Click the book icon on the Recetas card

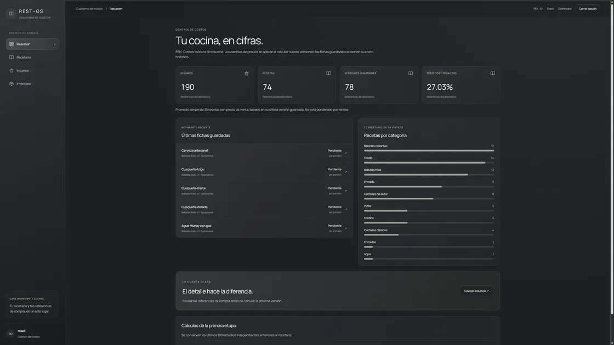(x=328, y=73)
